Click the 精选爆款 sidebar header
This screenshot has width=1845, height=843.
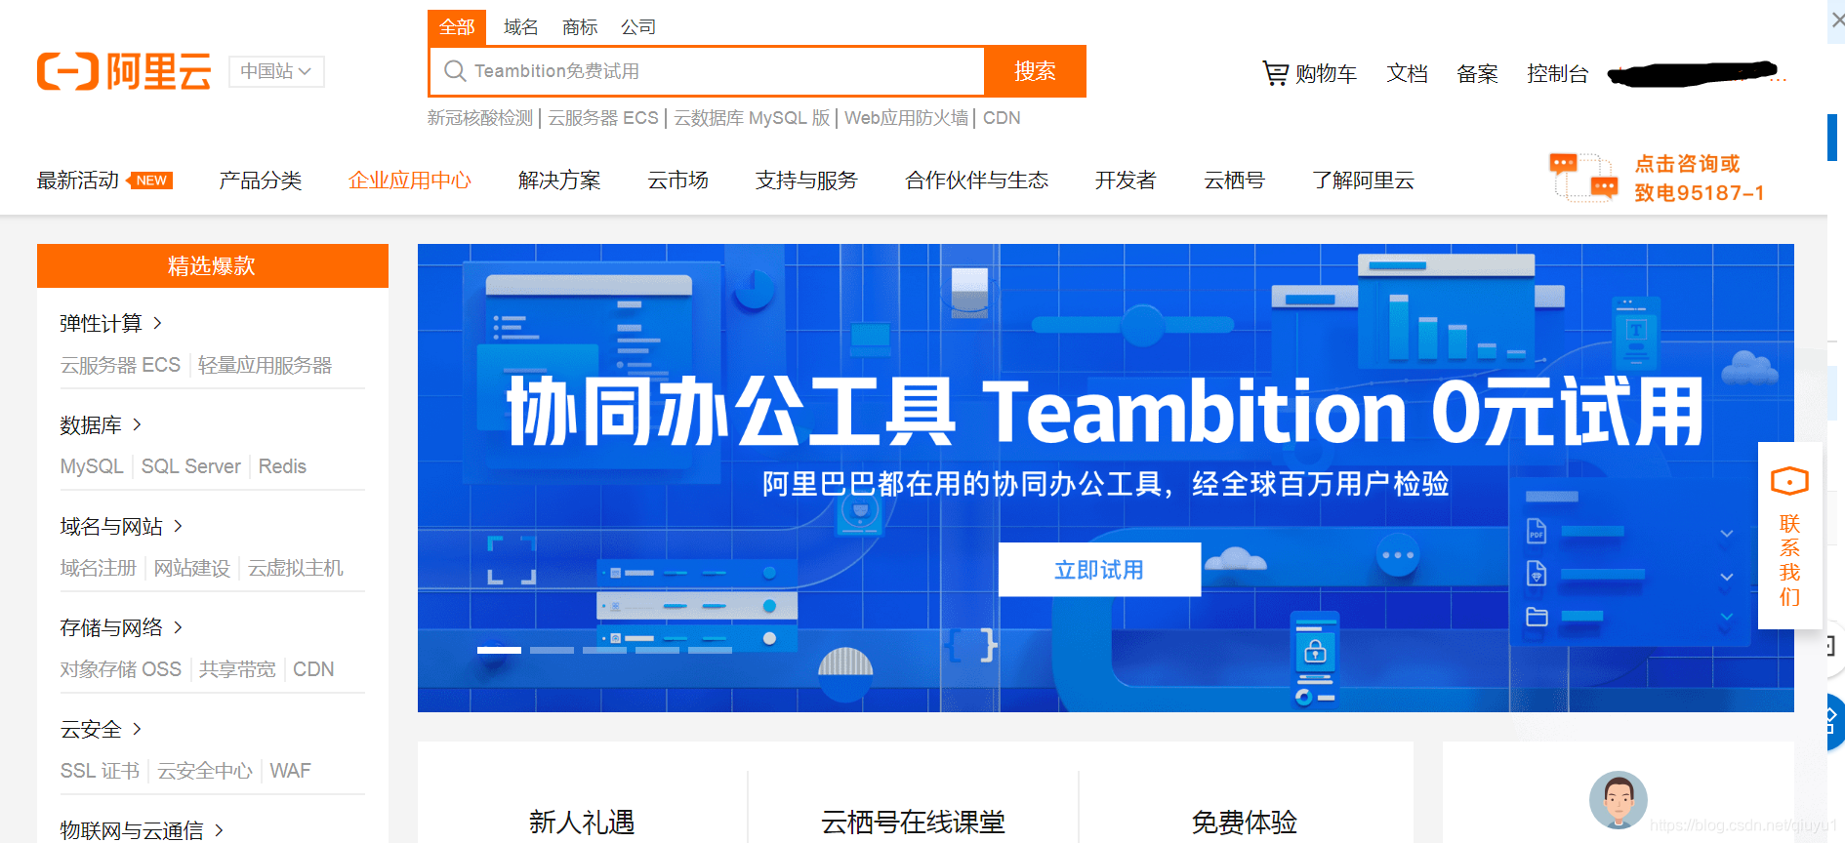pos(213,265)
